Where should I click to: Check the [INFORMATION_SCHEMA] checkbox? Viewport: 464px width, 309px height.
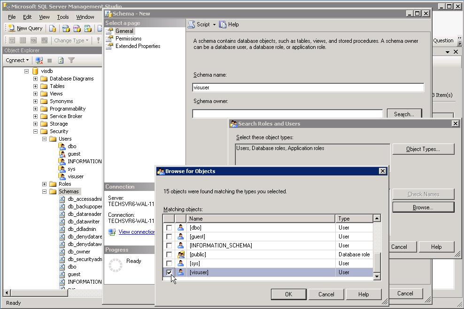pyautogui.click(x=169, y=246)
